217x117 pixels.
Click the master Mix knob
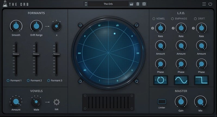(200, 102)
